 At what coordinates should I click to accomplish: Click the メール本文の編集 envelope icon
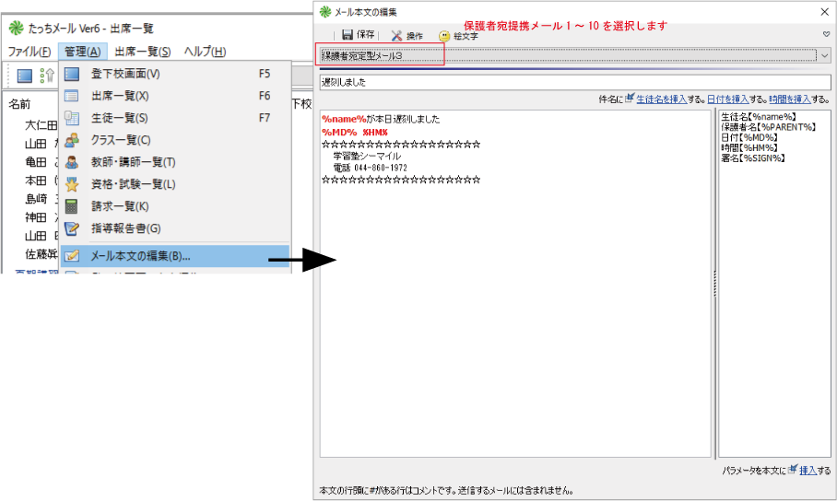[72, 256]
